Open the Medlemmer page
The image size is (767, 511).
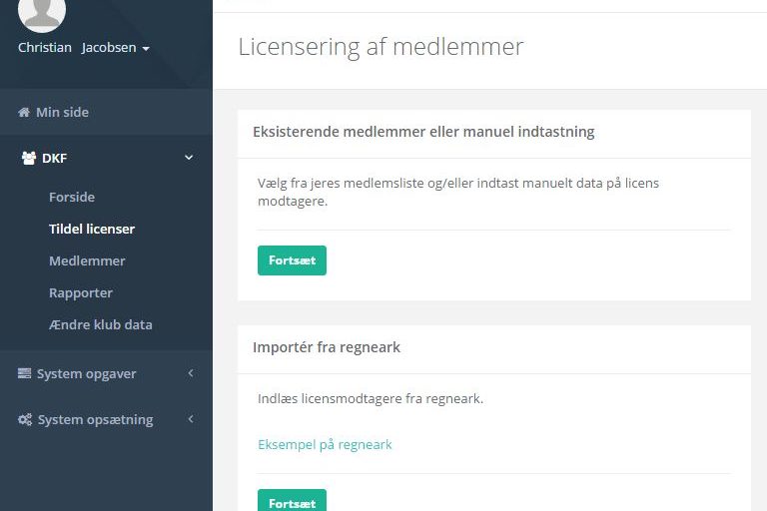[x=87, y=260]
